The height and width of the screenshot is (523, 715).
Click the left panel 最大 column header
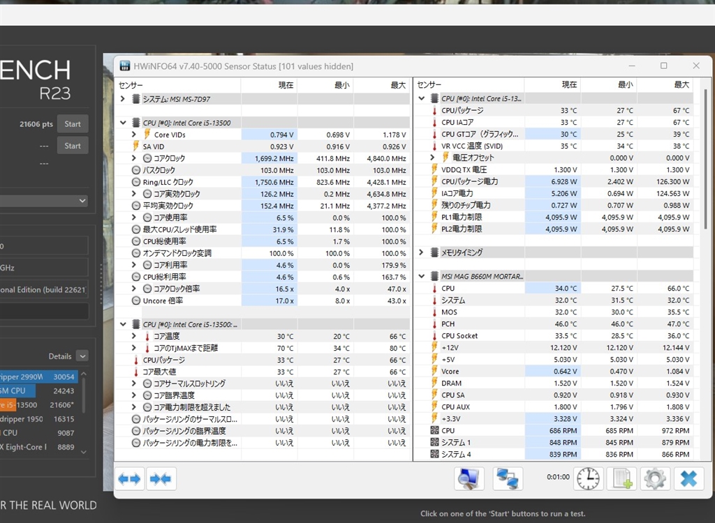(x=381, y=85)
